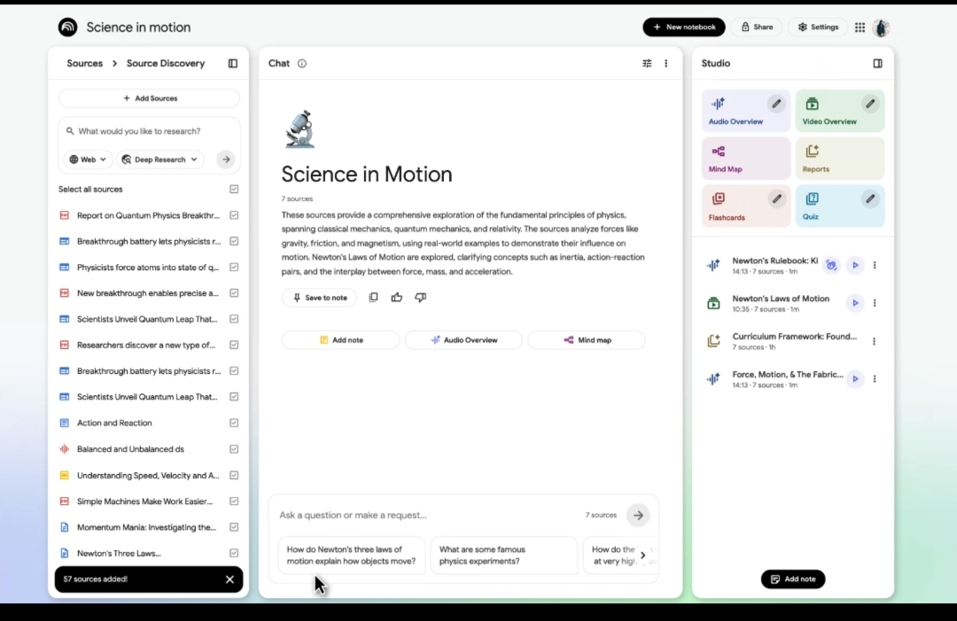
Task: Click the New notebook button
Action: coord(683,27)
